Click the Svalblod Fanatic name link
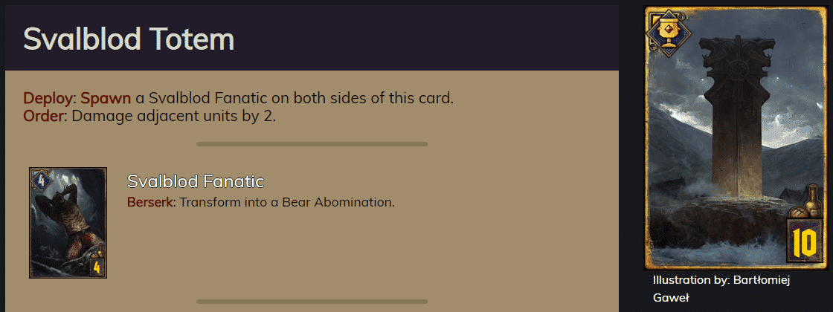 click(x=196, y=181)
